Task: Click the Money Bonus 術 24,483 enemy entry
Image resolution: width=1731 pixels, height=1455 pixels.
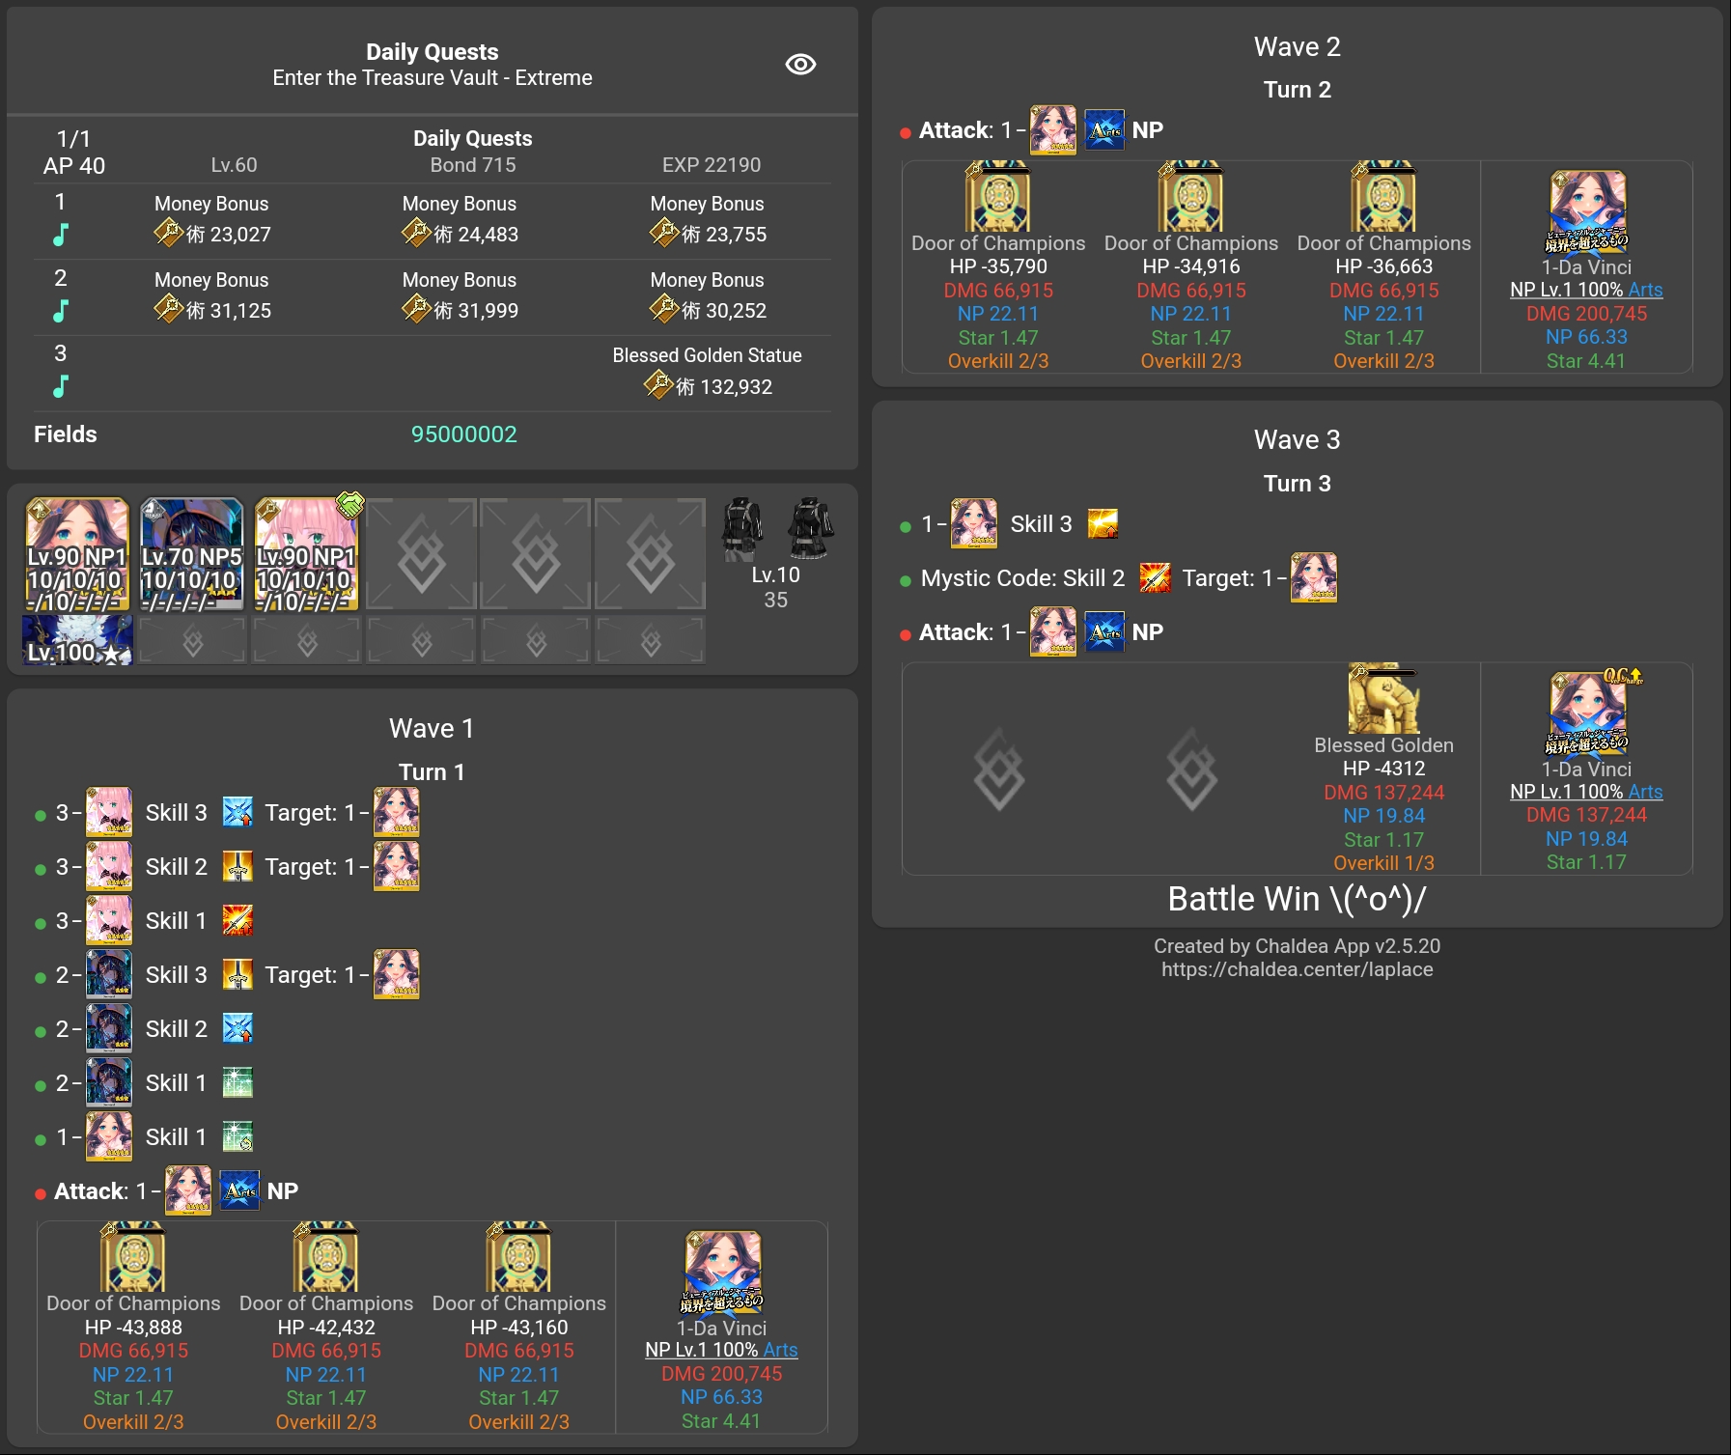Action: 460,219
